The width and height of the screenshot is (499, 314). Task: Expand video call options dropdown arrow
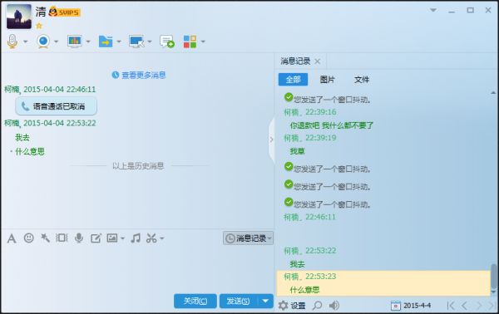coord(56,42)
